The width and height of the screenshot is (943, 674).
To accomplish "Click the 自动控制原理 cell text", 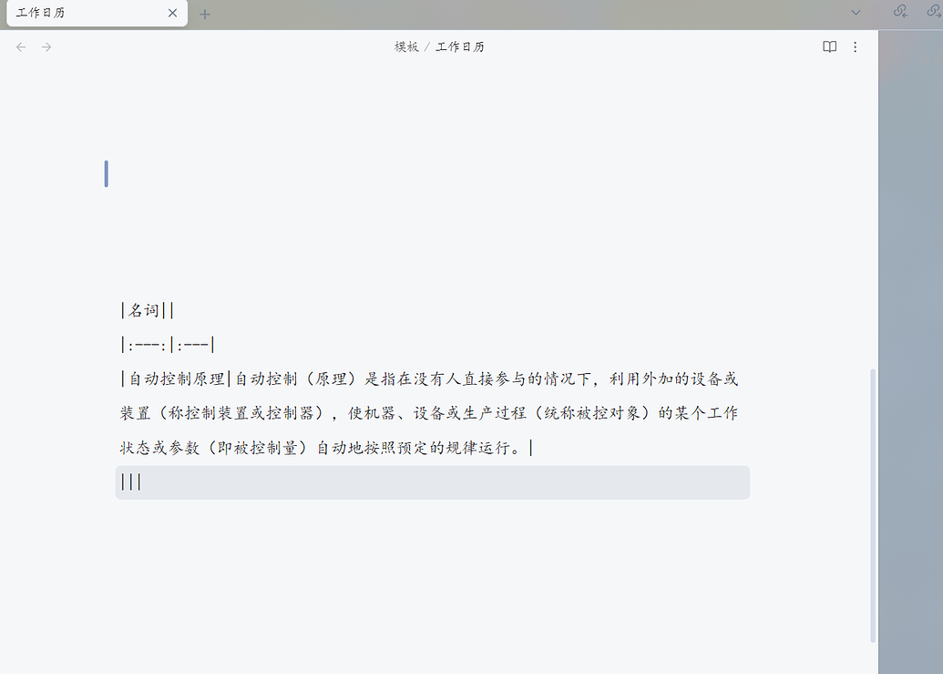I will pos(177,378).
